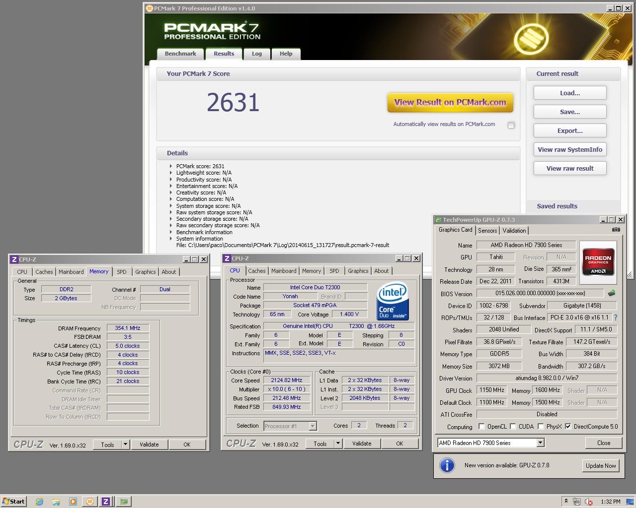Click View raw result button
The height and width of the screenshot is (508, 636).
(x=570, y=168)
